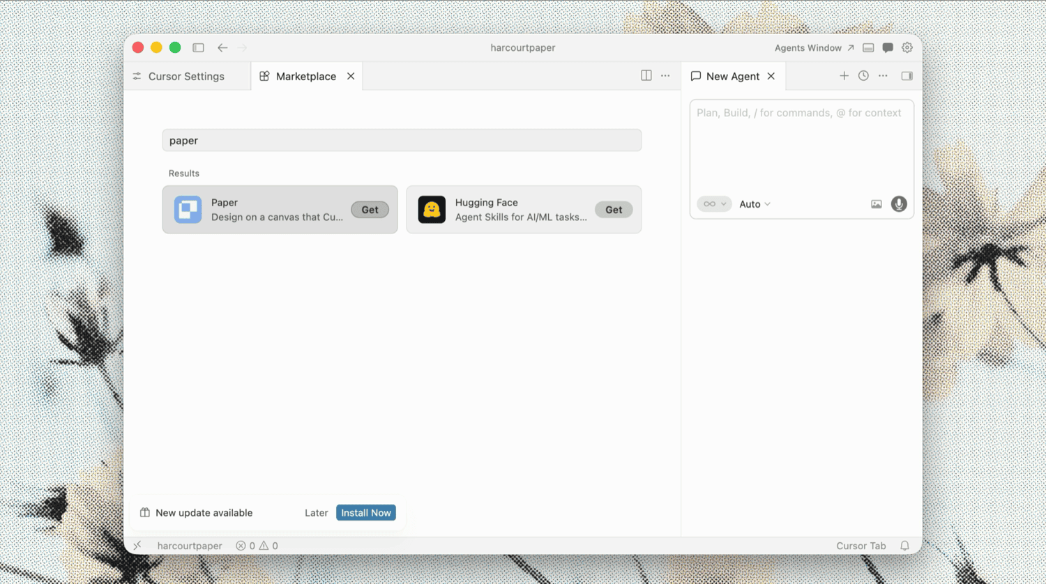Start a new chat with plus icon
Viewport: 1046px width, 584px height.
pyautogui.click(x=844, y=75)
